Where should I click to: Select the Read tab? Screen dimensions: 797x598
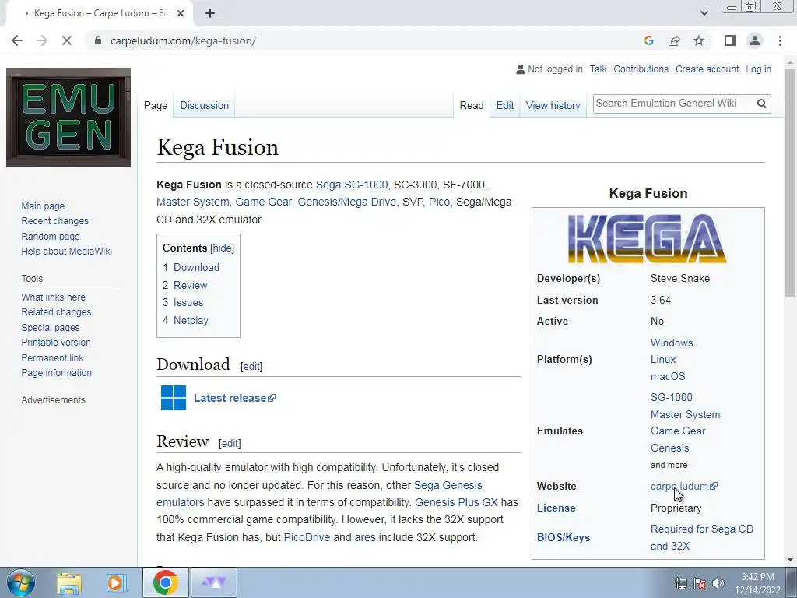(x=472, y=105)
